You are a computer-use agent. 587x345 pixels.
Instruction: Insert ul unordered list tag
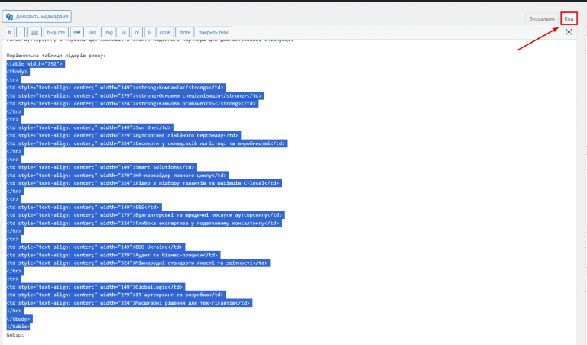tap(124, 32)
